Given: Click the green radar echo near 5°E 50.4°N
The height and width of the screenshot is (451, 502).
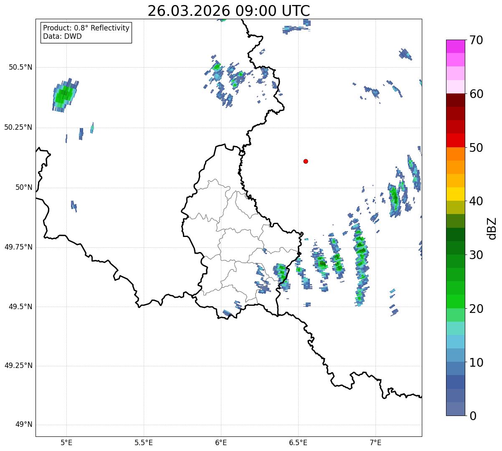Looking at the screenshot, I should pos(65,95).
